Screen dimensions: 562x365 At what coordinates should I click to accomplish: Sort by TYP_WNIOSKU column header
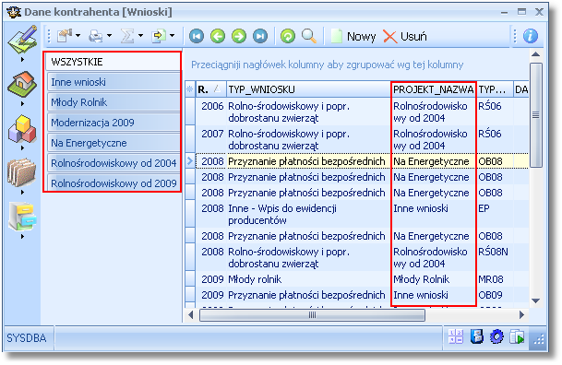(308, 89)
